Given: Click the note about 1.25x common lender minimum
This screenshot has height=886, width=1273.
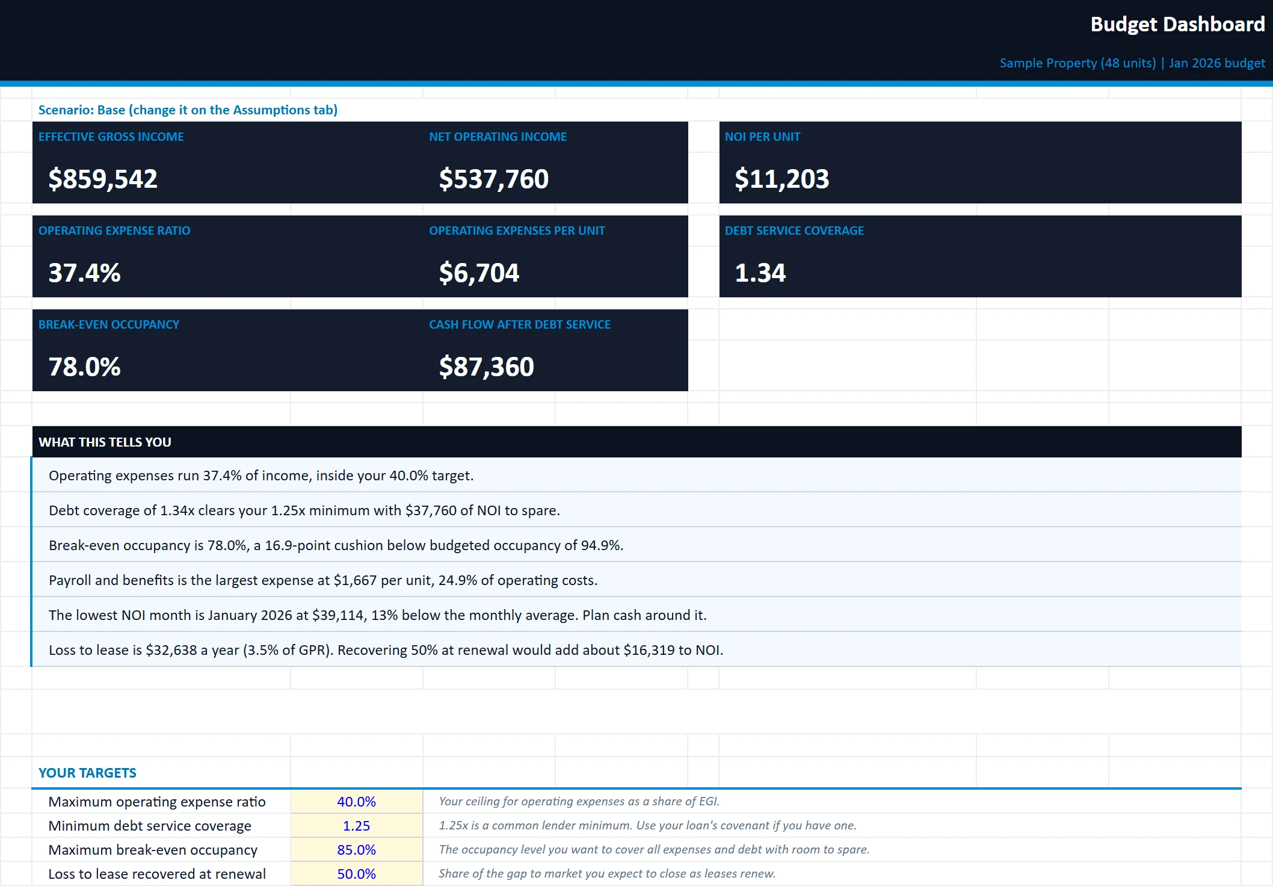Looking at the screenshot, I should (647, 825).
